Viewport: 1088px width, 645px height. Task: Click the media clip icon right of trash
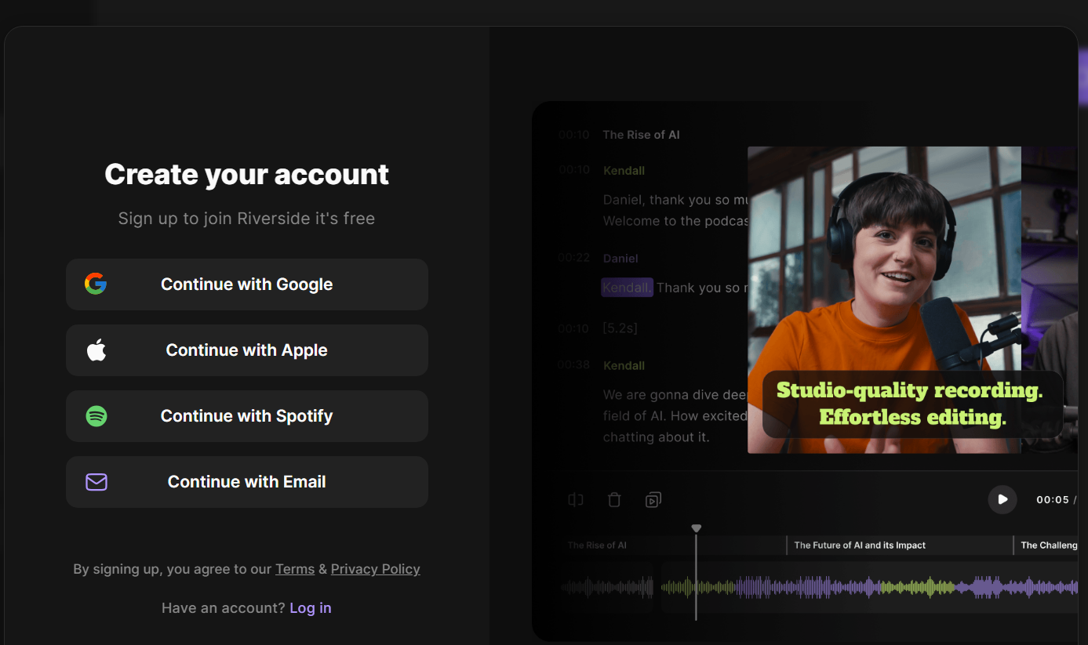click(653, 499)
